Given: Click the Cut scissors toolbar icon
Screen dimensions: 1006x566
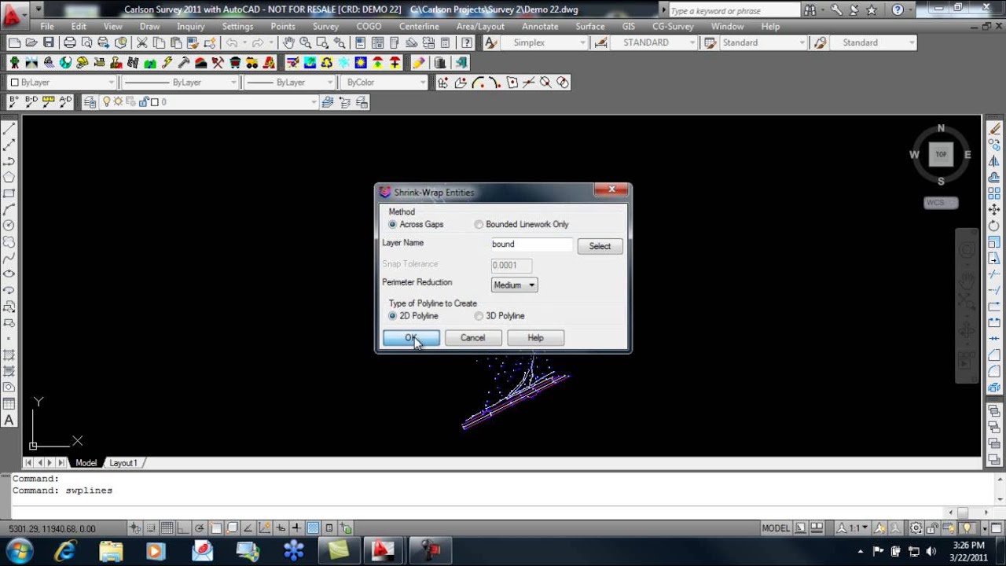Looking at the screenshot, I should tap(142, 42).
